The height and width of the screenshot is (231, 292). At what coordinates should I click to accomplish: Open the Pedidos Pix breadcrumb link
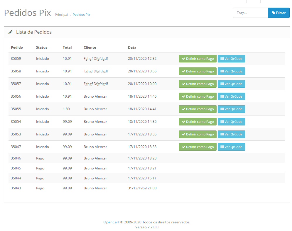pos(81,15)
